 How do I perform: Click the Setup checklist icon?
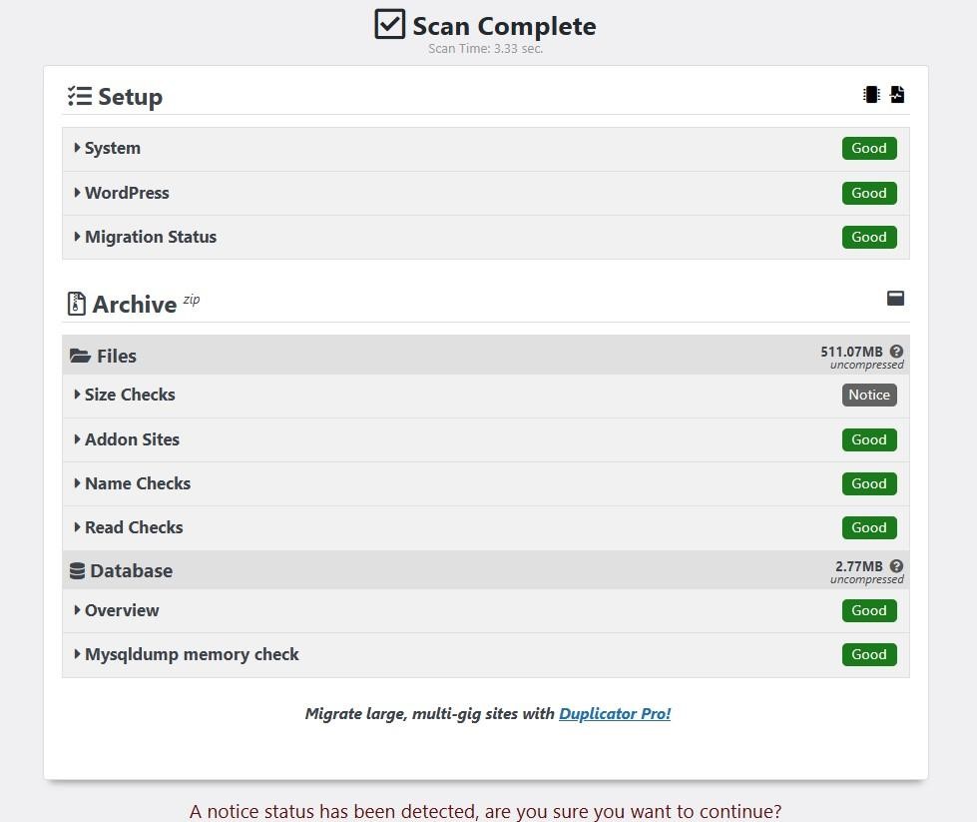(x=80, y=96)
